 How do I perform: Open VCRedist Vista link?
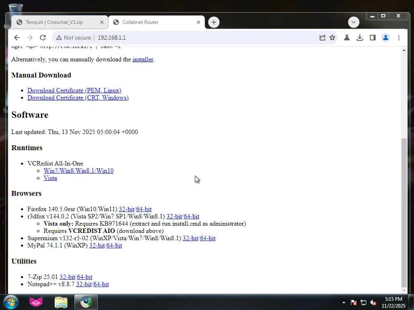point(50,178)
